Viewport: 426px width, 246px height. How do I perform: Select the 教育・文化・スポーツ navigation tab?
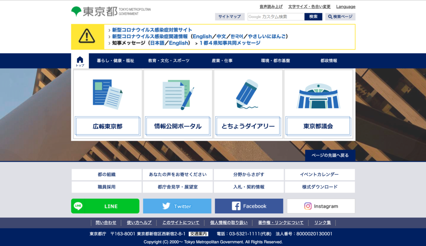tap(169, 61)
